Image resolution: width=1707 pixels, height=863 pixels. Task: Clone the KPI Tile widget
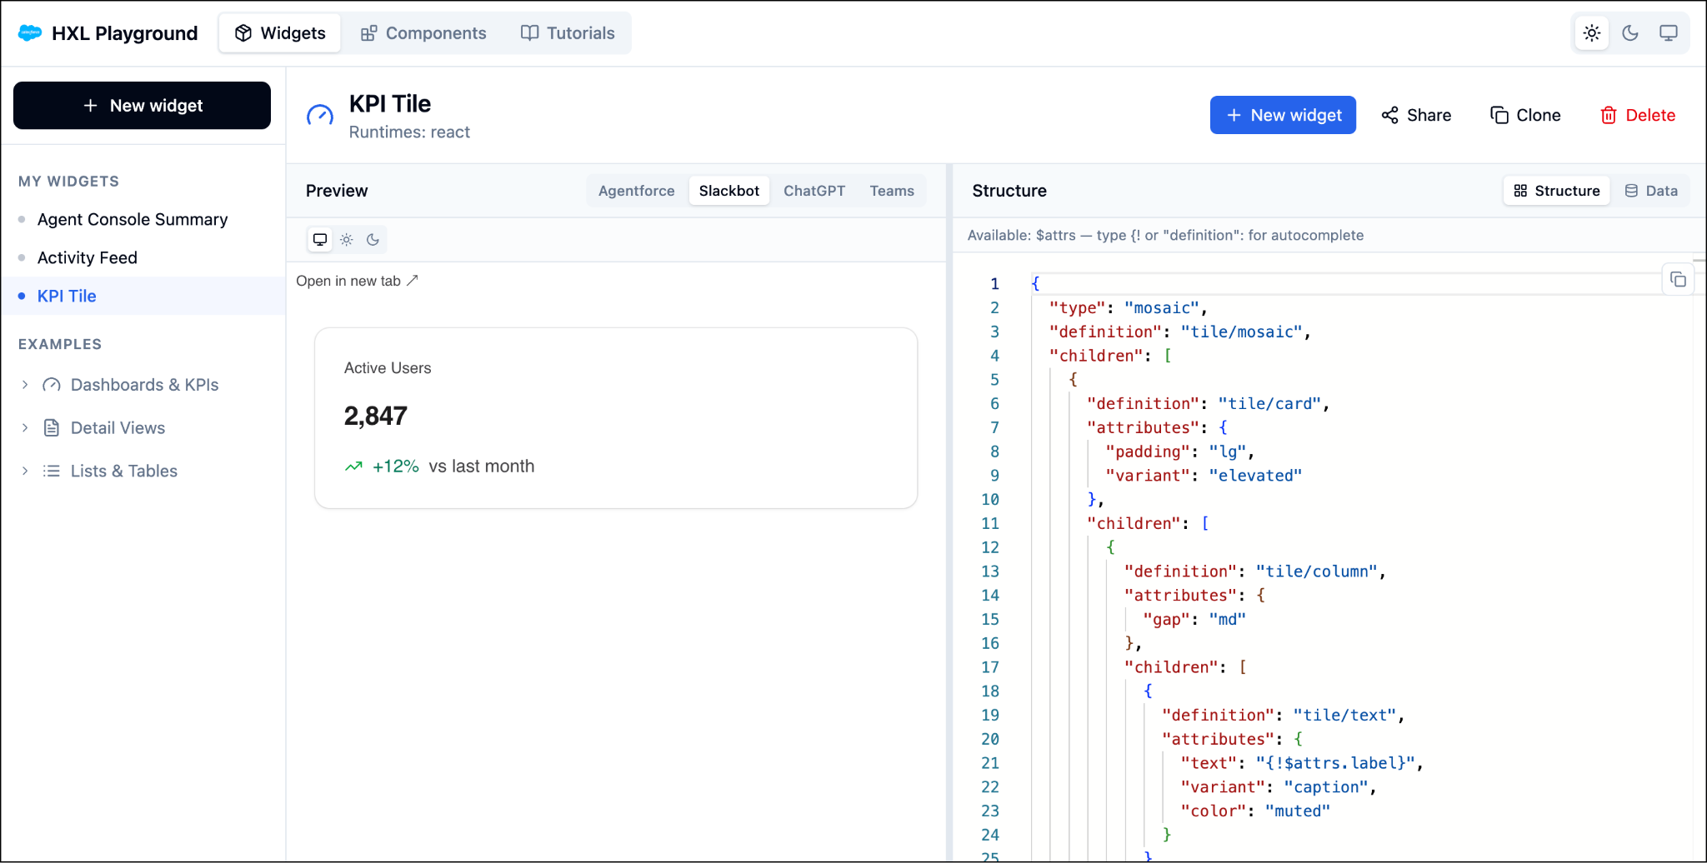tap(1525, 115)
